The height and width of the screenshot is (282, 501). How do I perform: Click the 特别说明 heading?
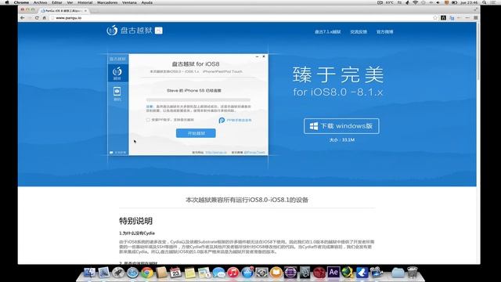135,221
